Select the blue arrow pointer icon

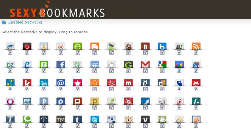pyautogui.click(x=145, y=101)
